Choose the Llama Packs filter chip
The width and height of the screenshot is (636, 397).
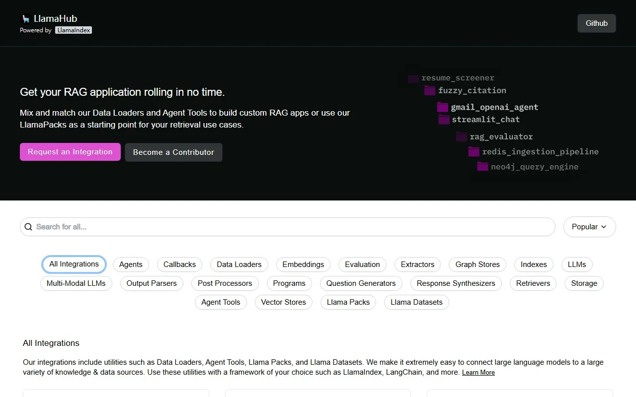[x=348, y=302]
